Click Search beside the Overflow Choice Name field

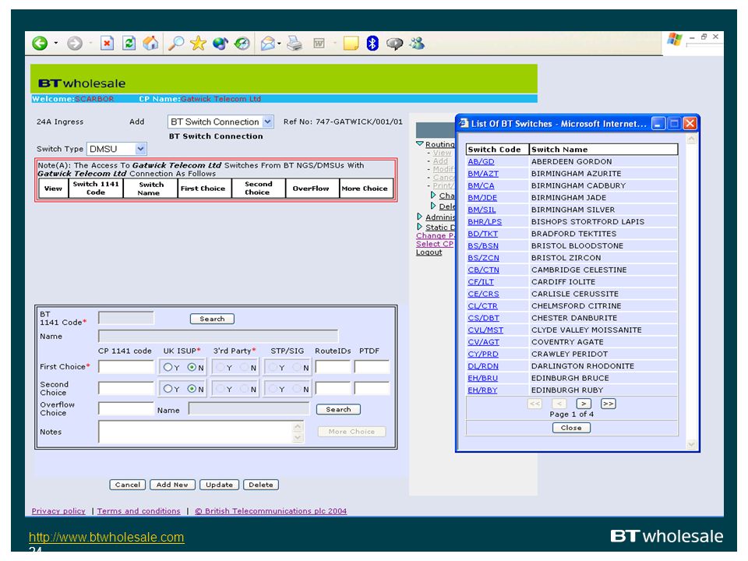pos(338,409)
